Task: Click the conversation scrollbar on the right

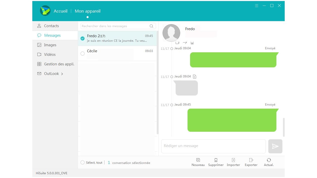Action: 284,127
